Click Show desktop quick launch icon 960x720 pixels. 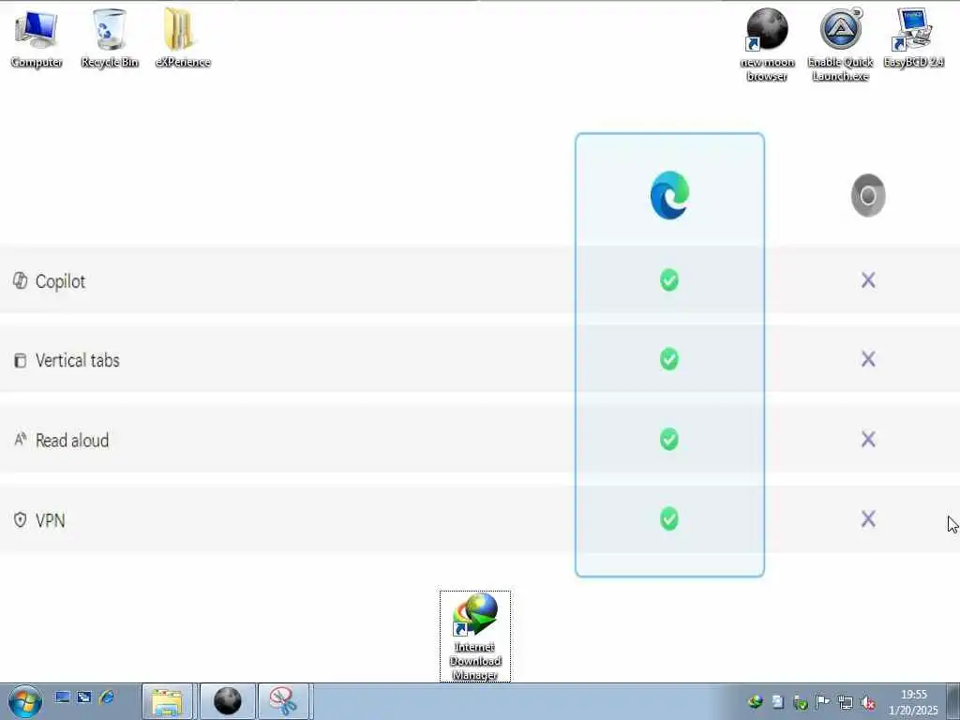click(63, 697)
